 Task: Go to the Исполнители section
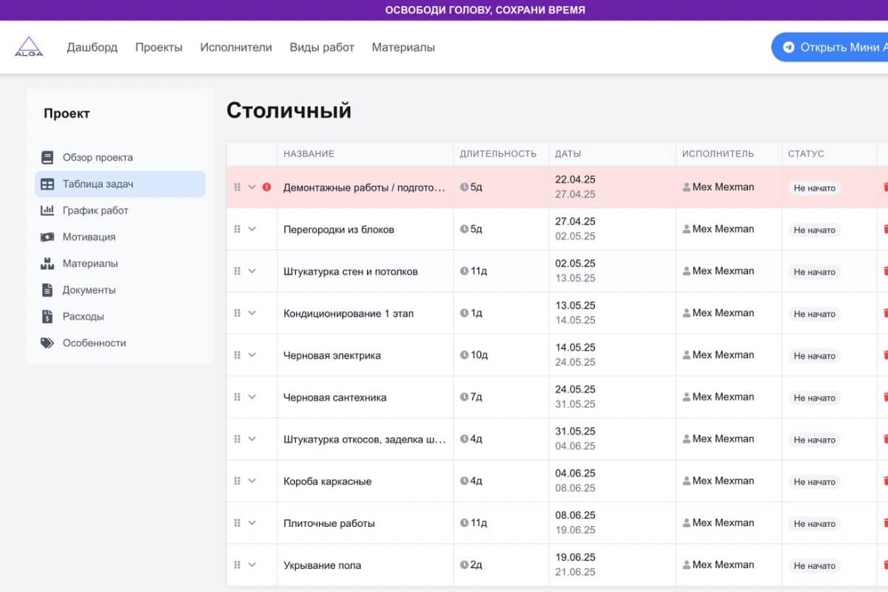[237, 47]
